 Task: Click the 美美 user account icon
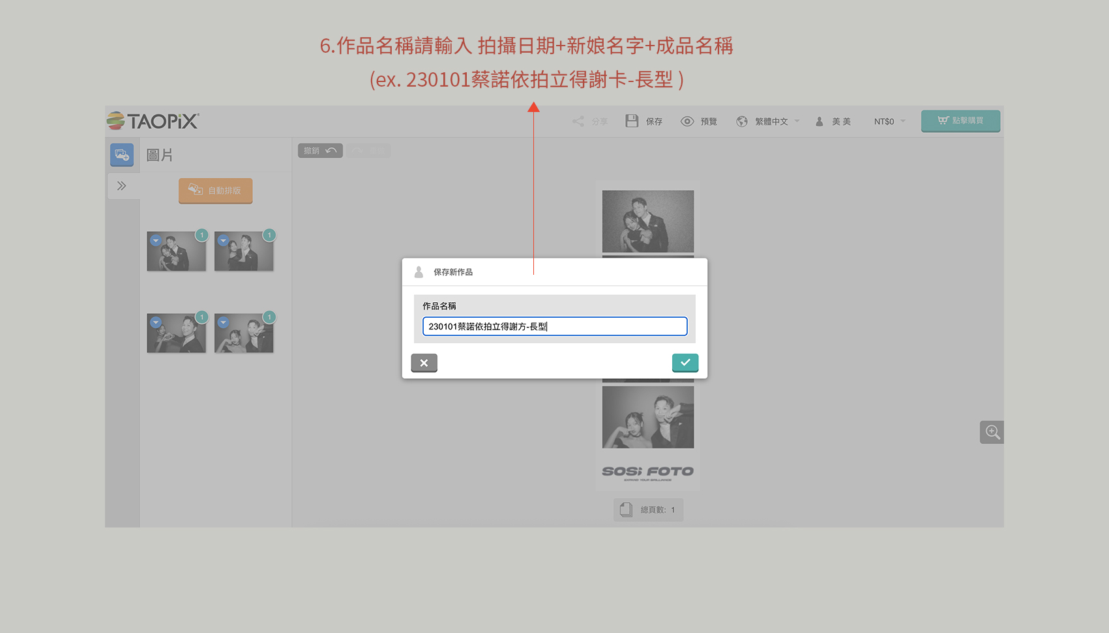(x=820, y=121)
